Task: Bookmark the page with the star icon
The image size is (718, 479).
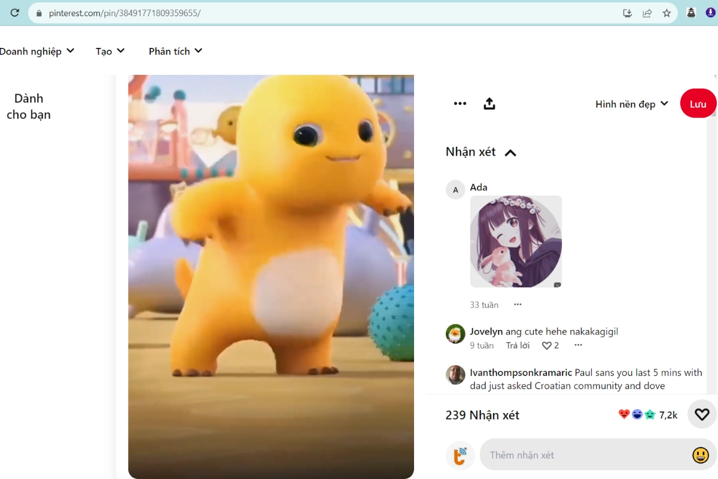Action: click(x=667, y=13)
